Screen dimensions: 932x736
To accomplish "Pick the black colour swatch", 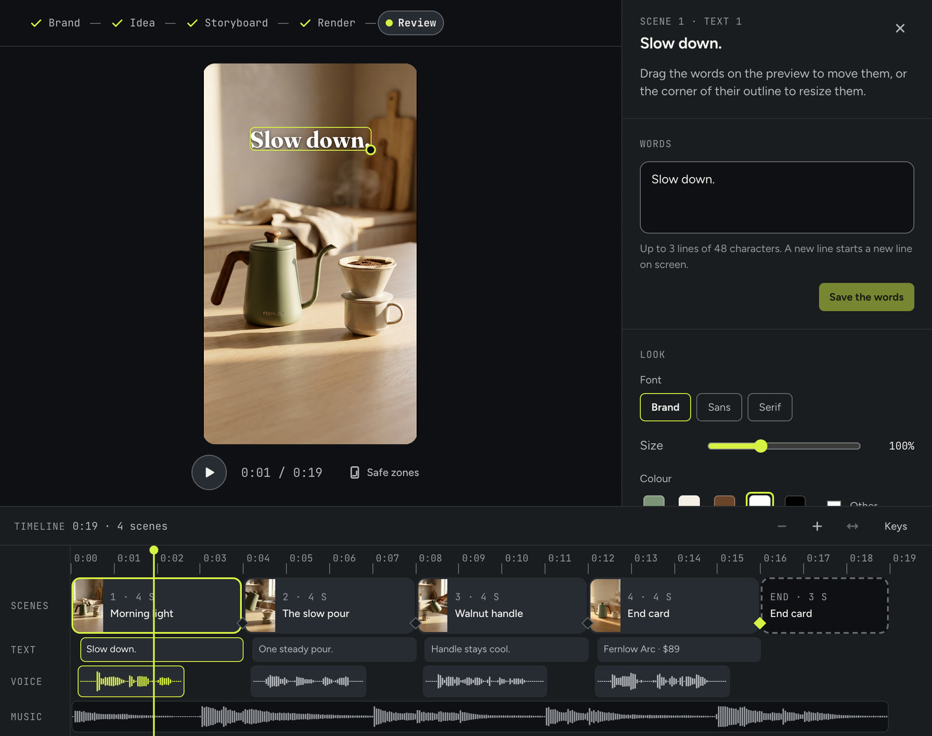I will click(795, 501).
